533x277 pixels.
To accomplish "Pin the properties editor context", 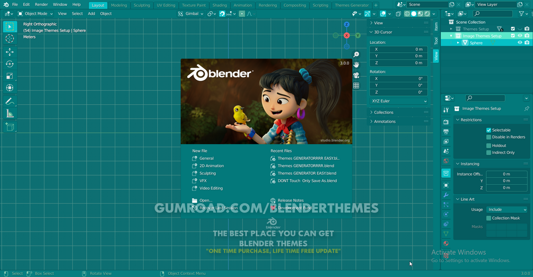I will (x=527, y=109).
